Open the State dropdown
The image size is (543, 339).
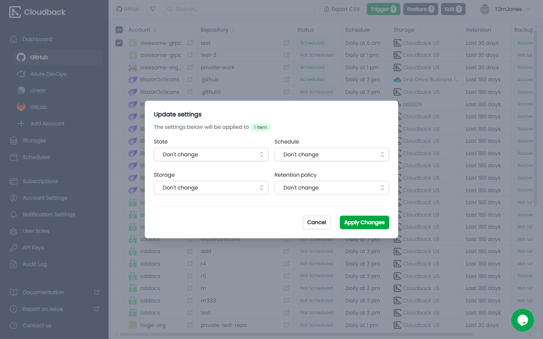[211, 154]
